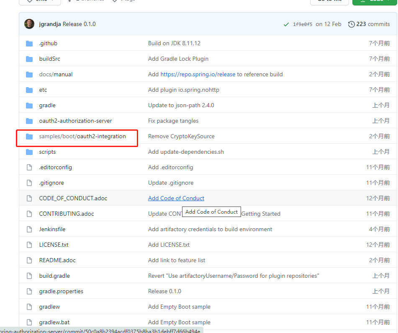This screenshot has height=333, width=398.
Task: Click the buildSrc folder icon
Action: tap(29, 59)
